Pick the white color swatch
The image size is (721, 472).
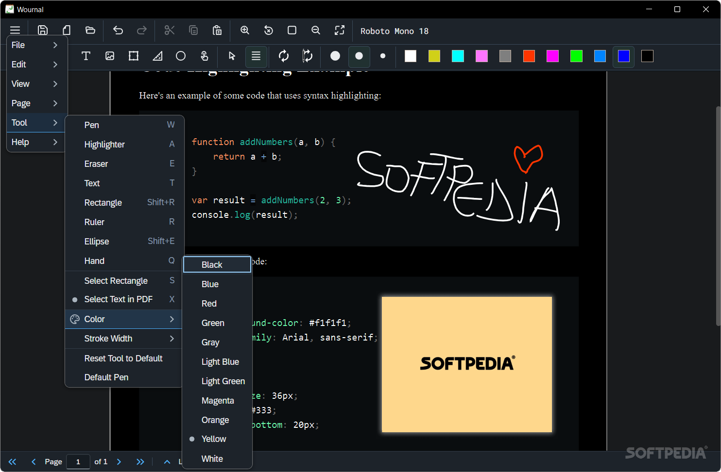[x=411, y=56]
